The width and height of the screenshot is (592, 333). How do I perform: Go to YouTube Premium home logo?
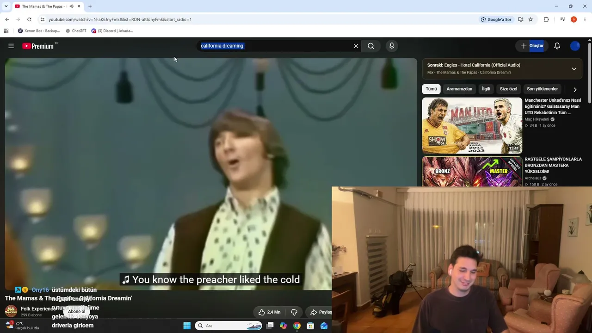pos(38,46)
